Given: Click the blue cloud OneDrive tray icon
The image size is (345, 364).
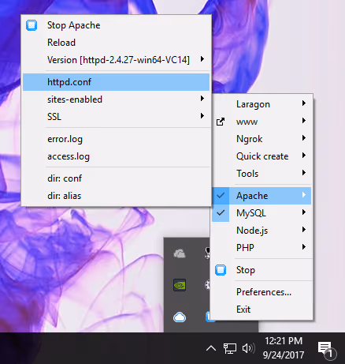Looking at the screenshot, I should 180,317.
